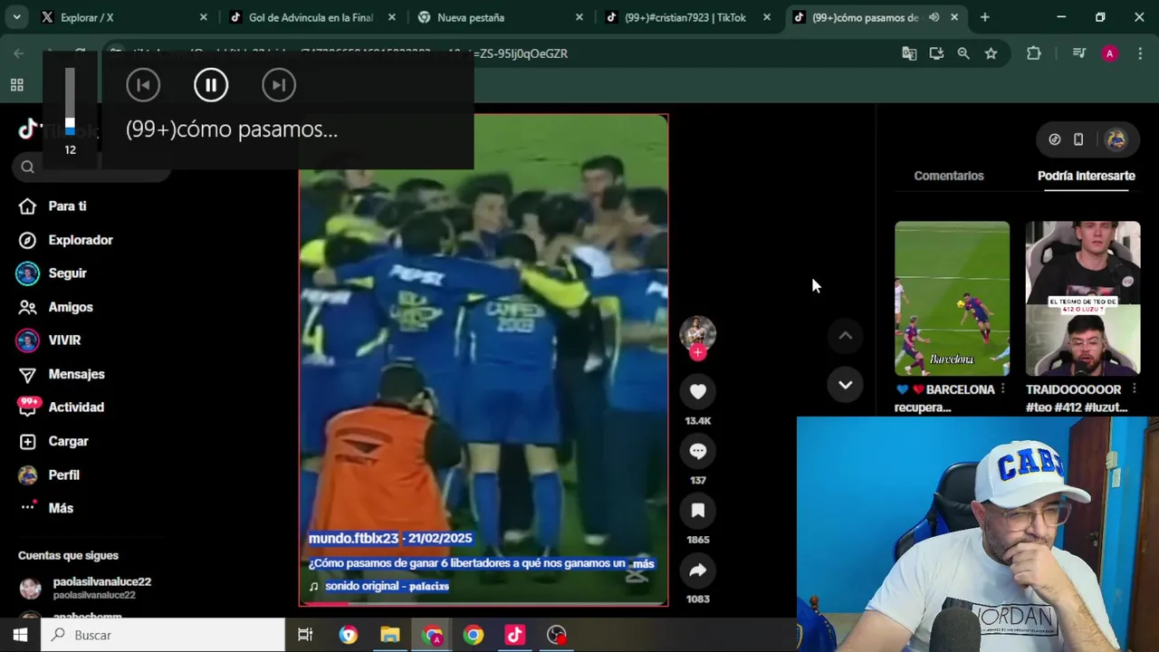Switch to the Podría interesarte tab
Image resolution: width=1159 pixels, height=652 pixels.
(1087, 176)
